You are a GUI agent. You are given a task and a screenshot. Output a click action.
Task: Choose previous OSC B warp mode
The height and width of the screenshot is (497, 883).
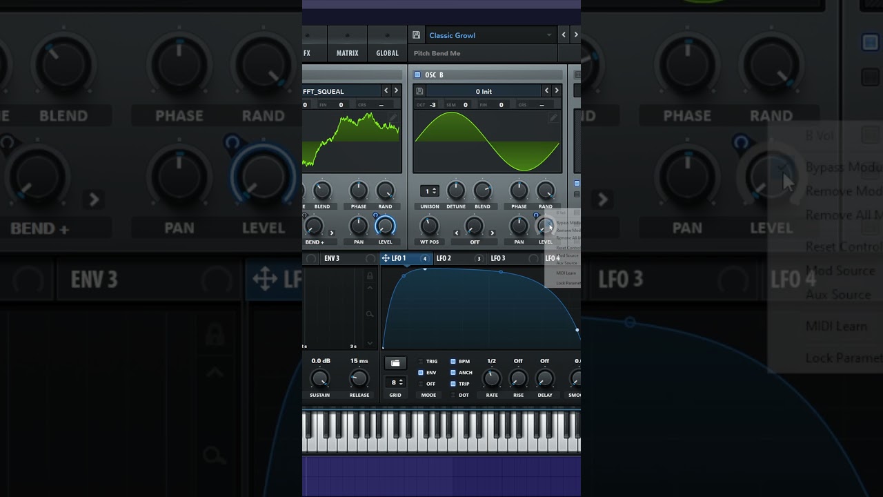pyautogui.click(x=456, y=233)
